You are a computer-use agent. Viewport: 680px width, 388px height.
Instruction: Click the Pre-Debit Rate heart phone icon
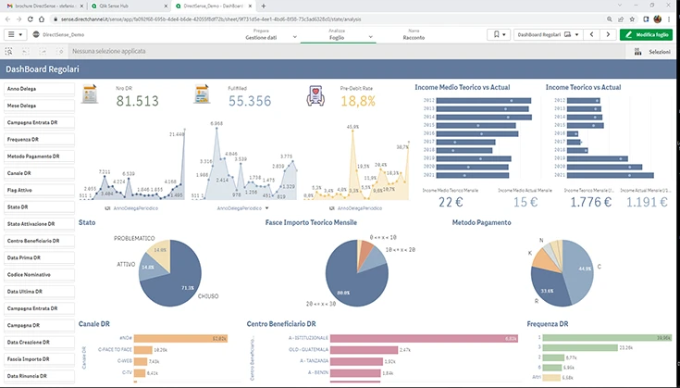pos(315,95)
